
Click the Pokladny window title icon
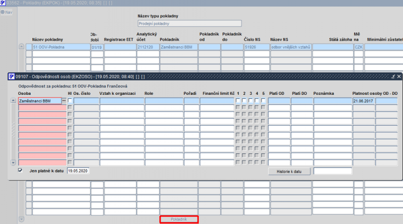coord(3,3)
